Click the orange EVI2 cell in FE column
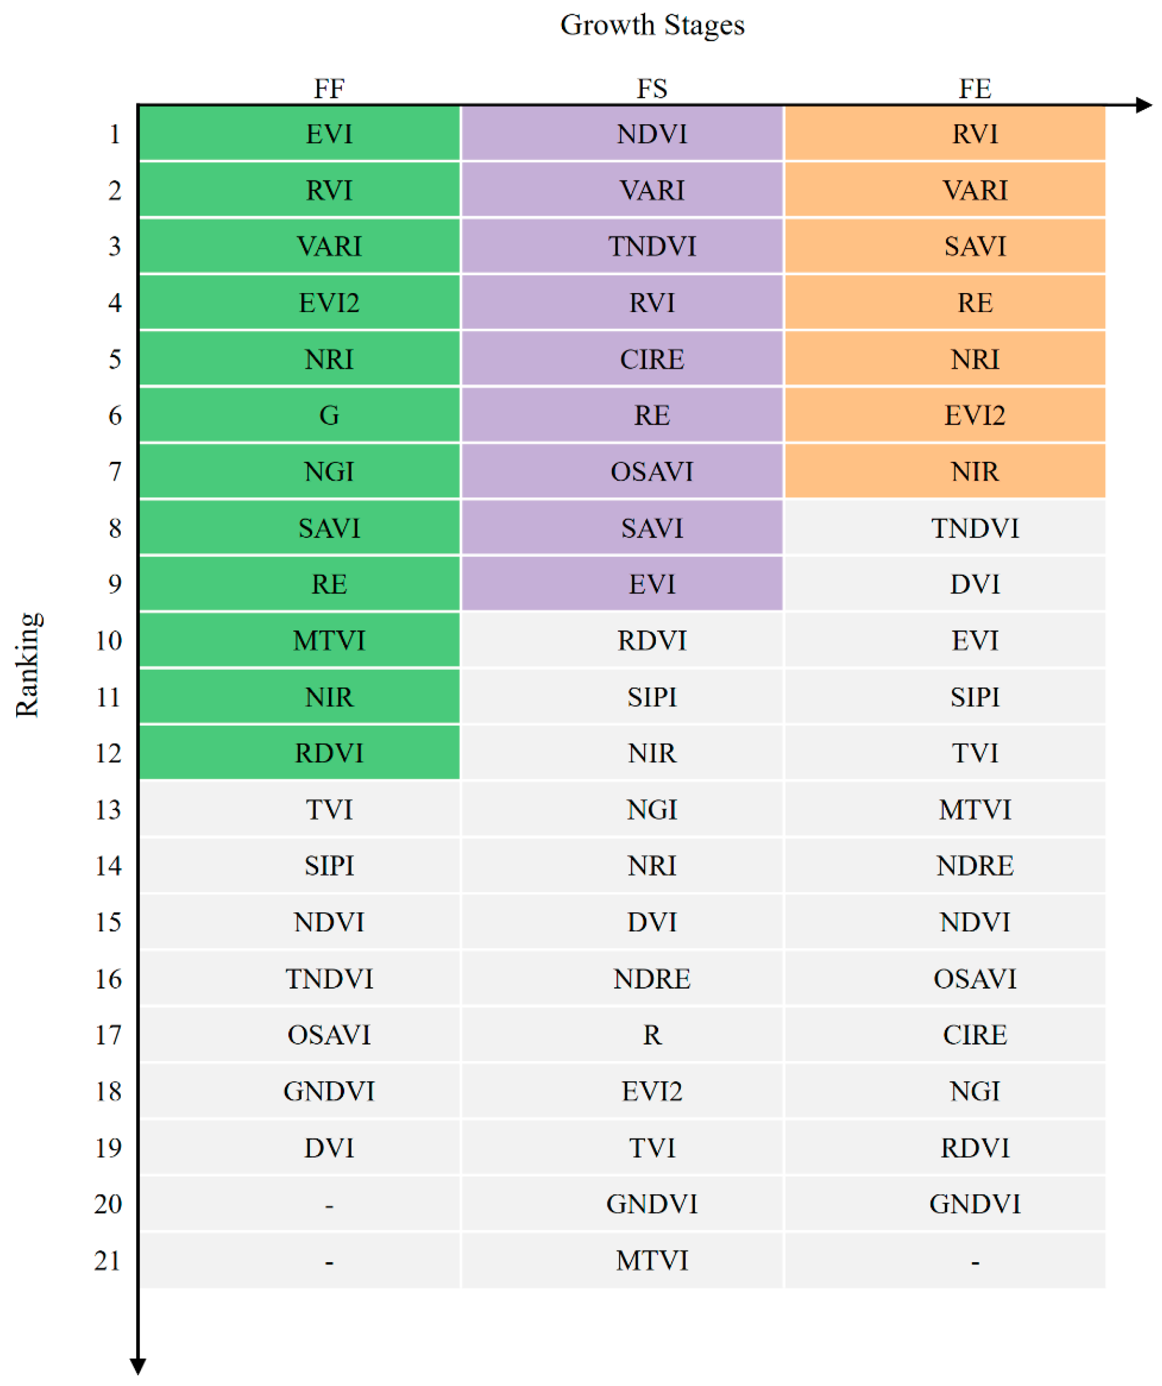This screenshot has width=1162, height=1386. coord(975,415)
